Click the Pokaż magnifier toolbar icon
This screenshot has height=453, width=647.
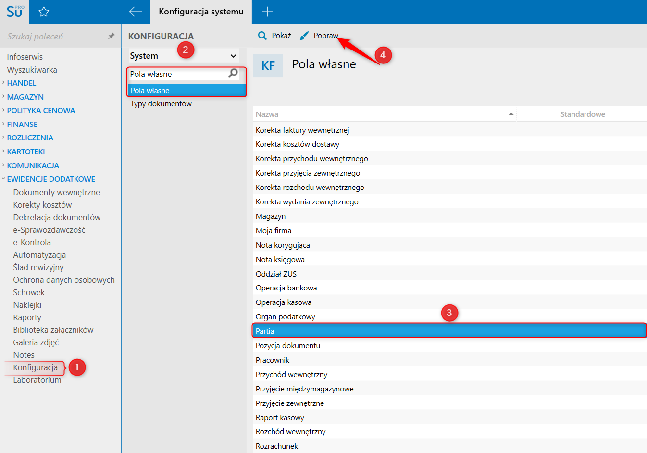262,36
